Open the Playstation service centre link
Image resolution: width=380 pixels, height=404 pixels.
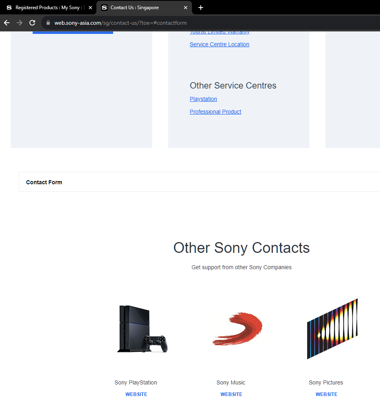point(203,99)
